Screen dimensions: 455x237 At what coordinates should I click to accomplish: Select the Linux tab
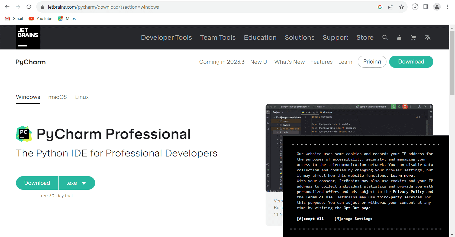tap(82, 97)
